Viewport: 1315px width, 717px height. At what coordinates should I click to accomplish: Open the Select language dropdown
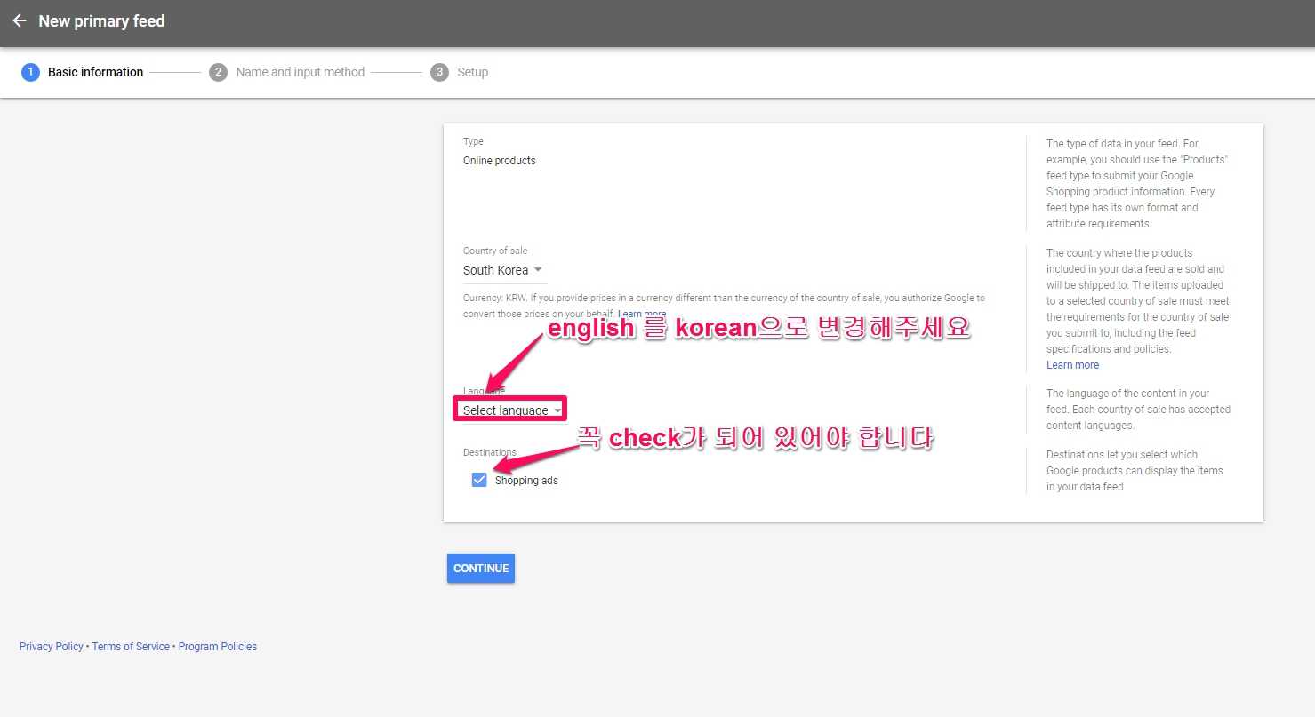tap(511, 410)
